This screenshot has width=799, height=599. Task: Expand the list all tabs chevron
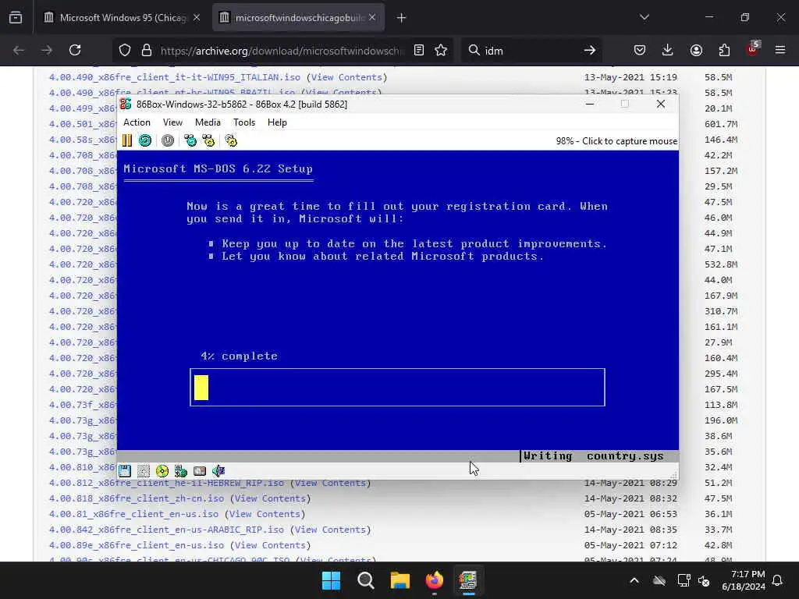click(645, 17)
